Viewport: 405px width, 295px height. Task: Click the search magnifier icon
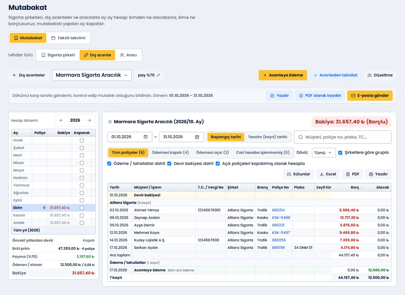pos(301,137)
